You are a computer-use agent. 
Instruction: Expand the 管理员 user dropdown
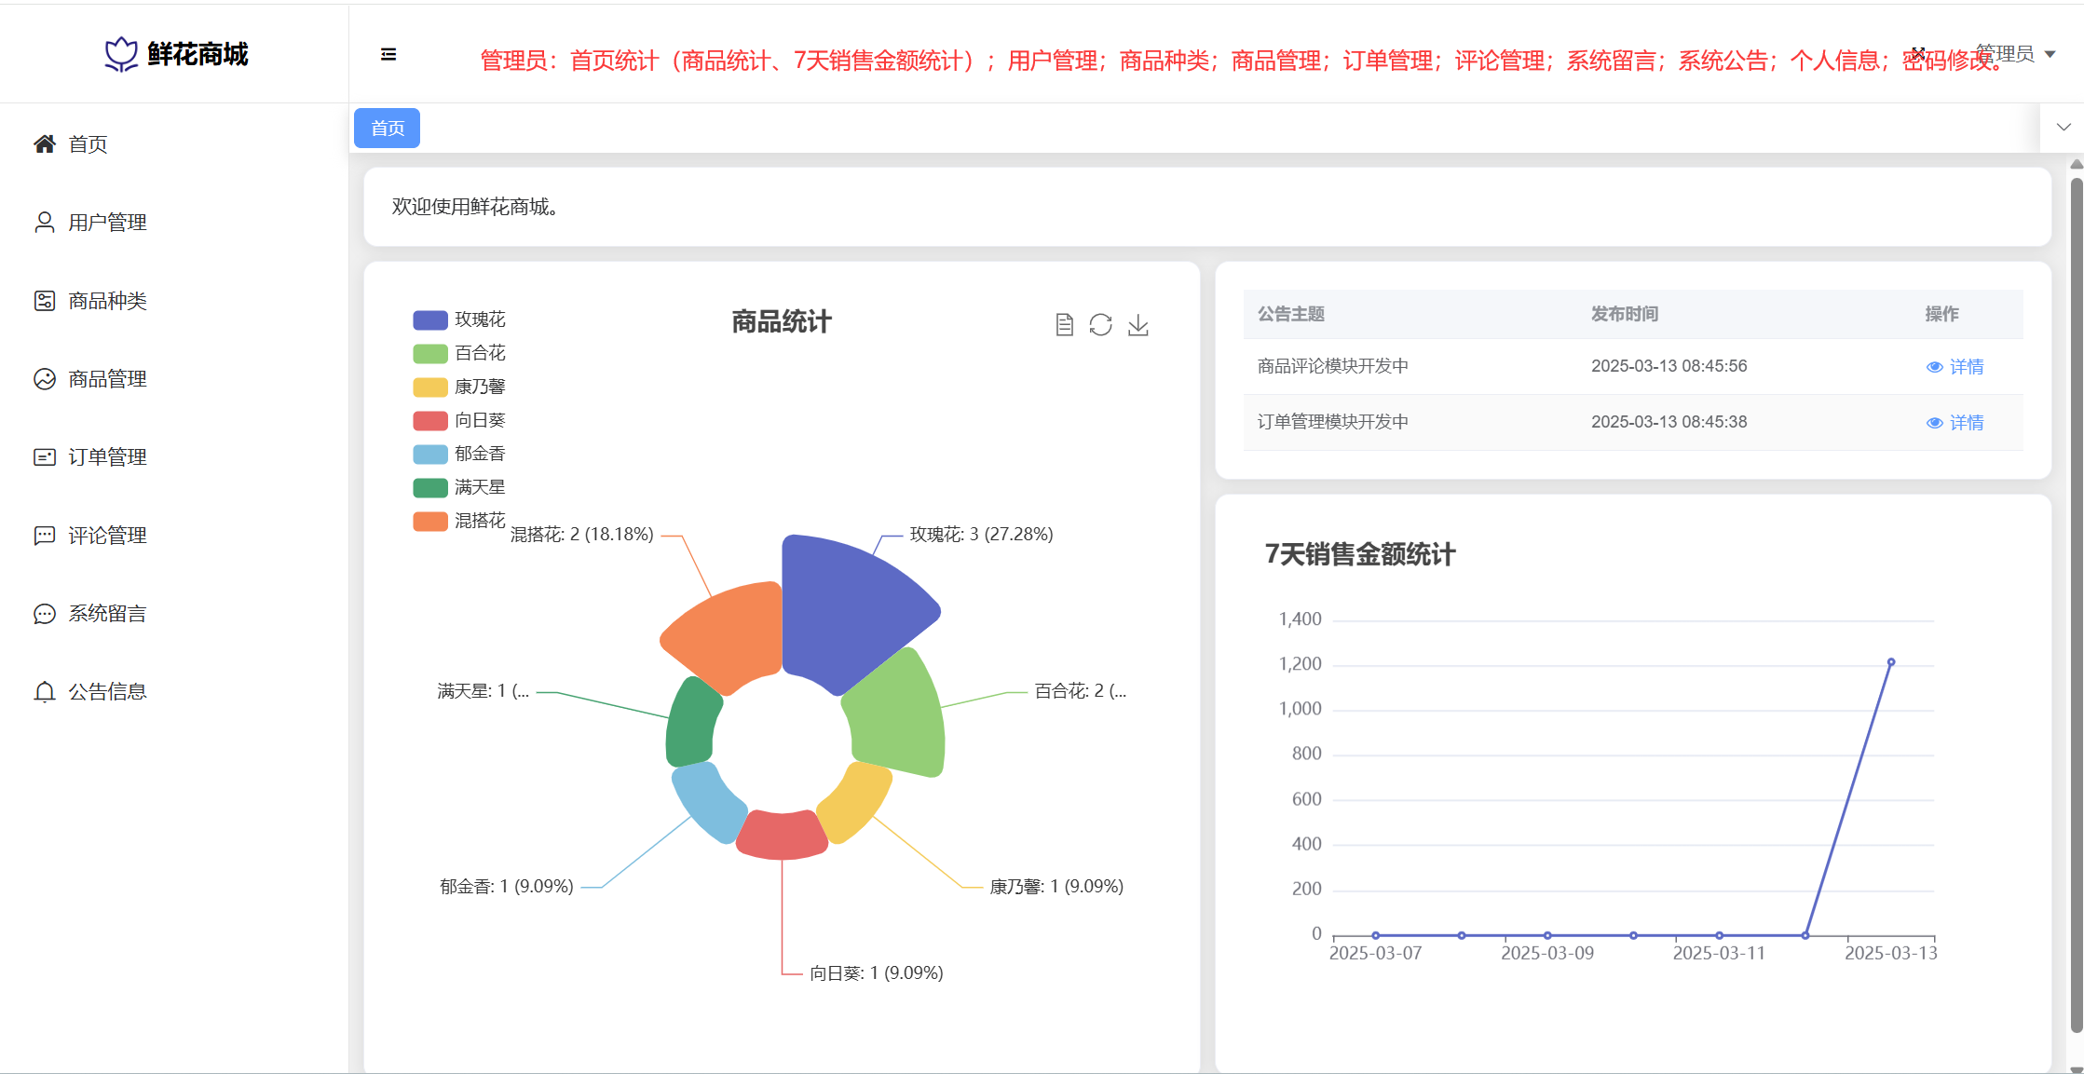coord(2015,54)
